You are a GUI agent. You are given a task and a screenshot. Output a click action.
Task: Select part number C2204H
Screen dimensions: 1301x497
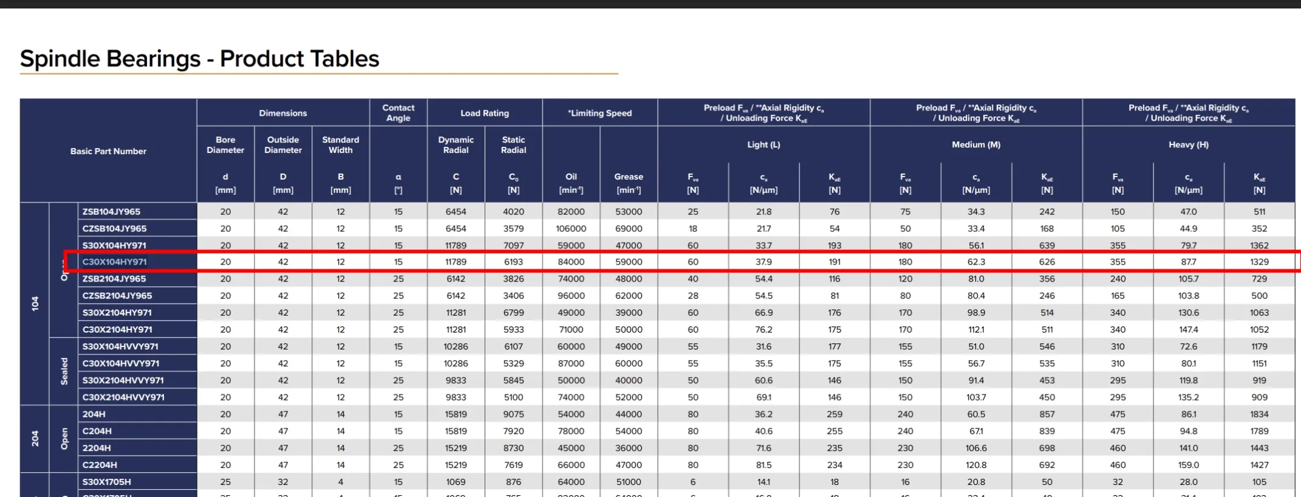tap(100, 465)
